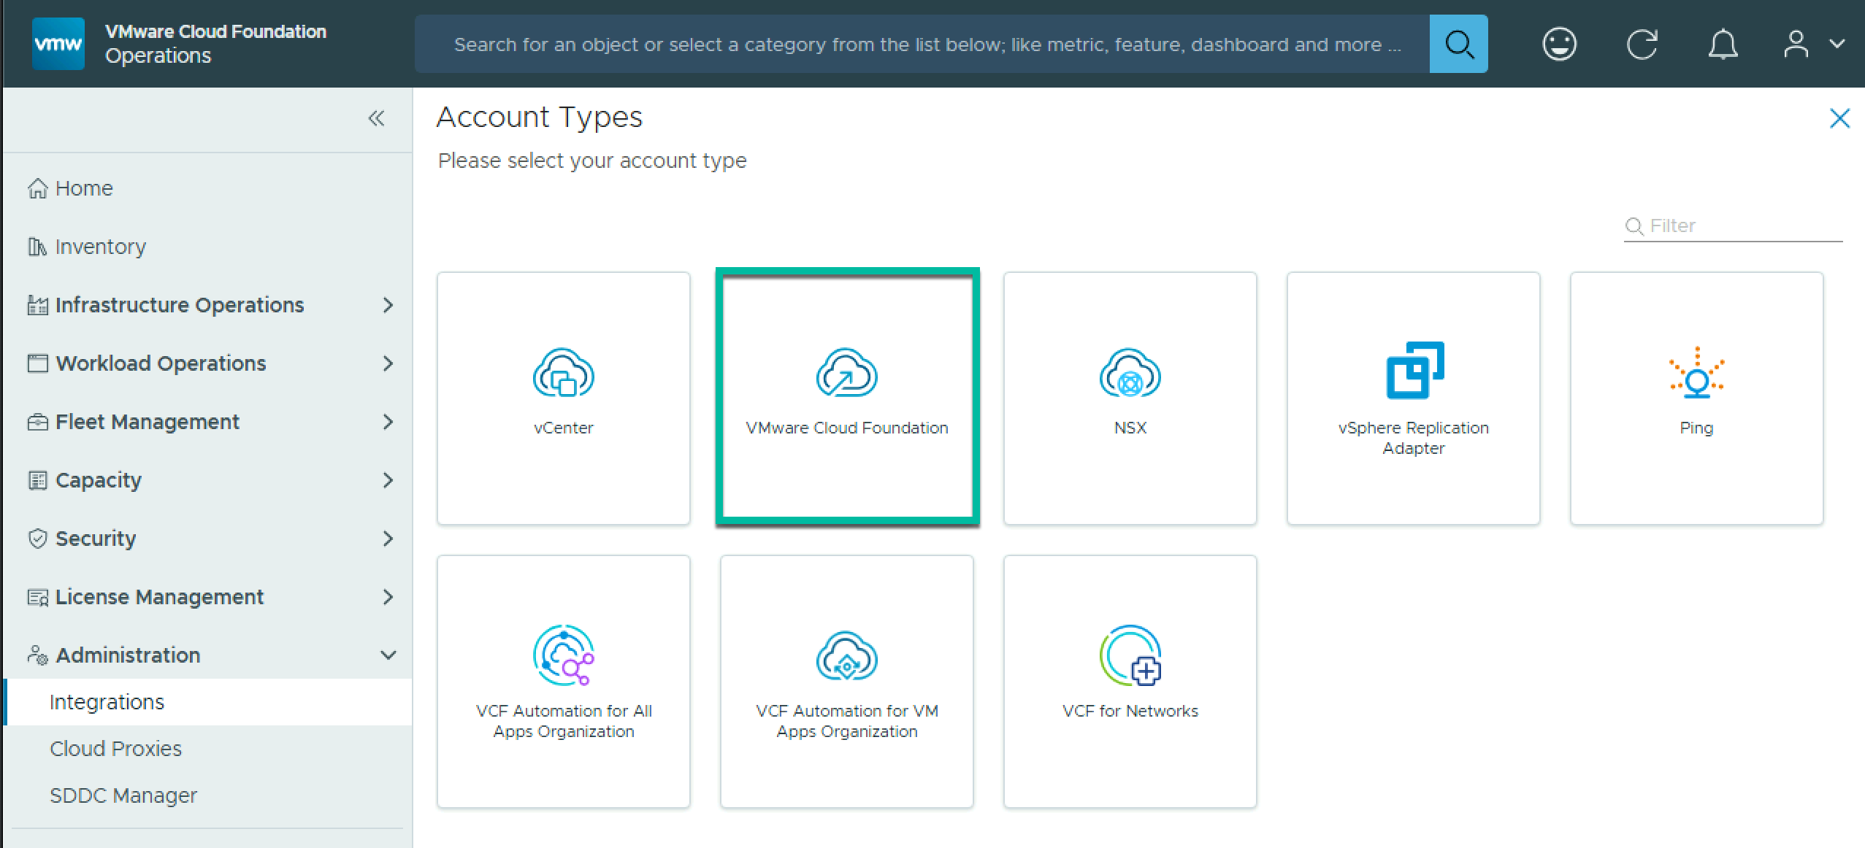The width and height of the screenshot is (1865, 848).
Task: Open SDDC Manager menu item
Action: click(123, 795)
